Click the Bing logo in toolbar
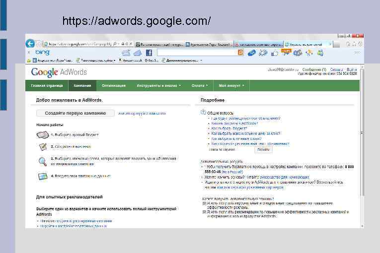 tap(42, 52)
